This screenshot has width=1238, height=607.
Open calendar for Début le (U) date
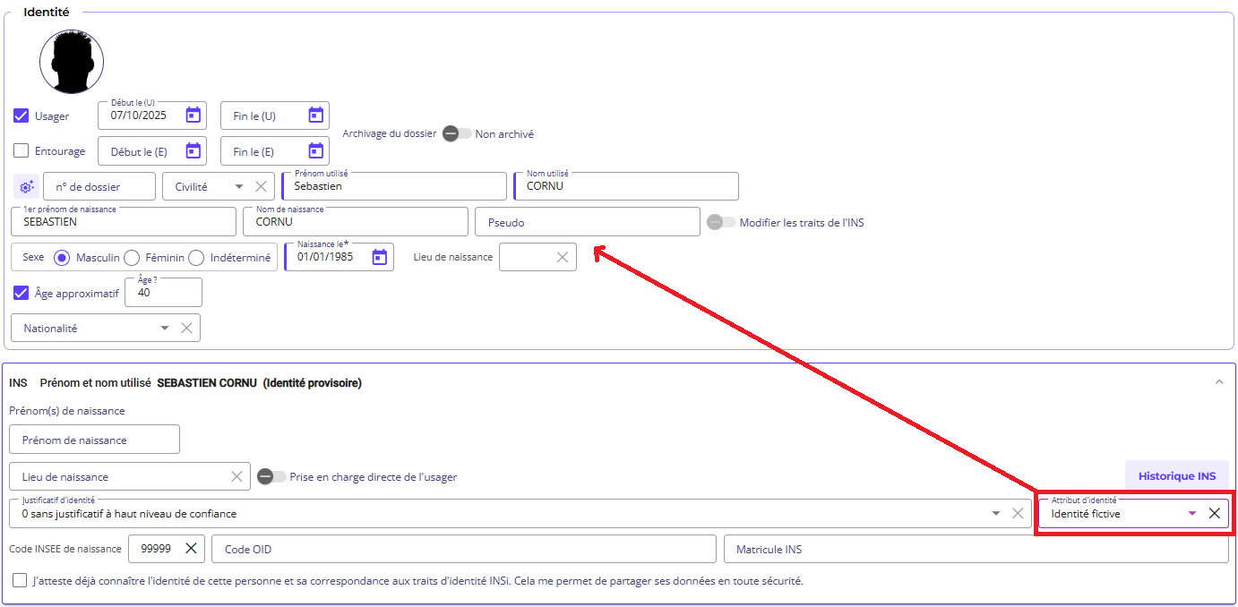[x=193, y=115]
